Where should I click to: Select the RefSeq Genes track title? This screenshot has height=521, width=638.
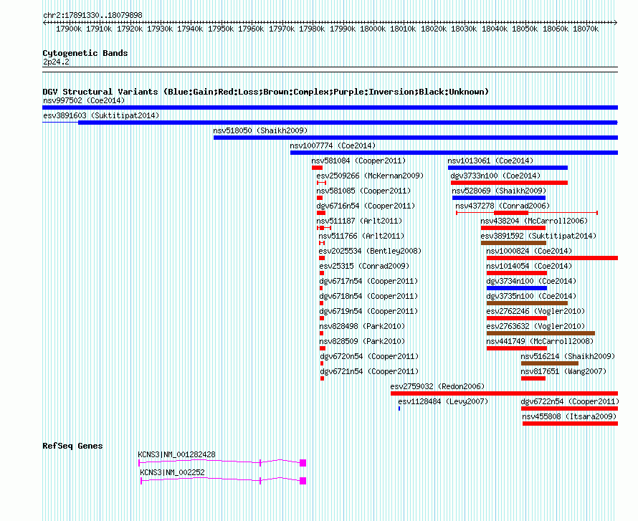click(x=72, y=446)
